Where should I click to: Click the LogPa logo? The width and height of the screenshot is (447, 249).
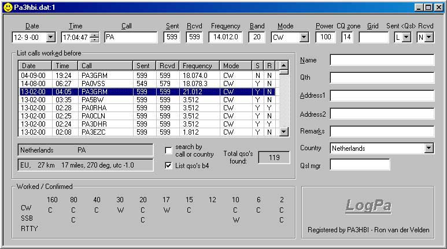[x=368, y=206]
